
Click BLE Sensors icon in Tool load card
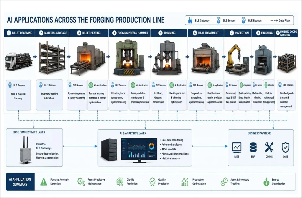click(153, 85)
